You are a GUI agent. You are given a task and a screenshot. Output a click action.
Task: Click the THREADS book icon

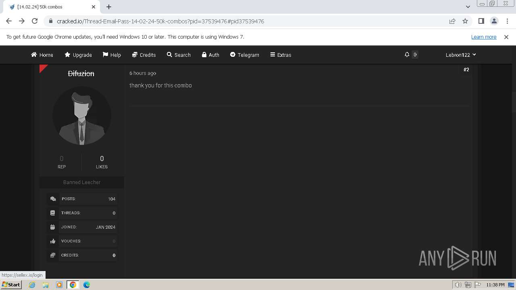(52, 213)
